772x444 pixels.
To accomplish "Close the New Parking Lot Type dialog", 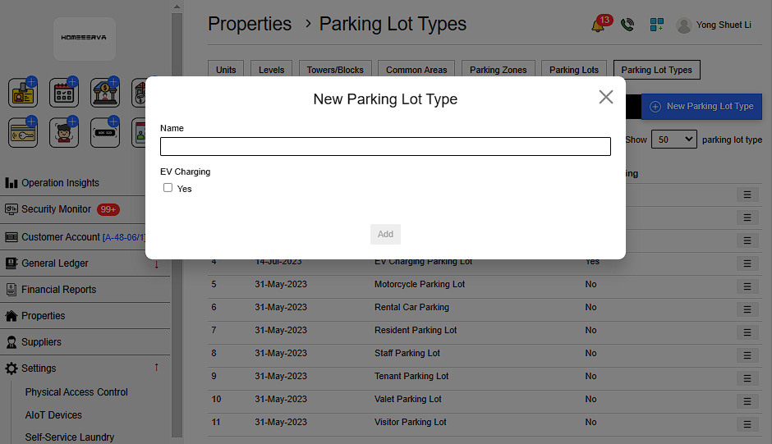I will tap(606, 97).
